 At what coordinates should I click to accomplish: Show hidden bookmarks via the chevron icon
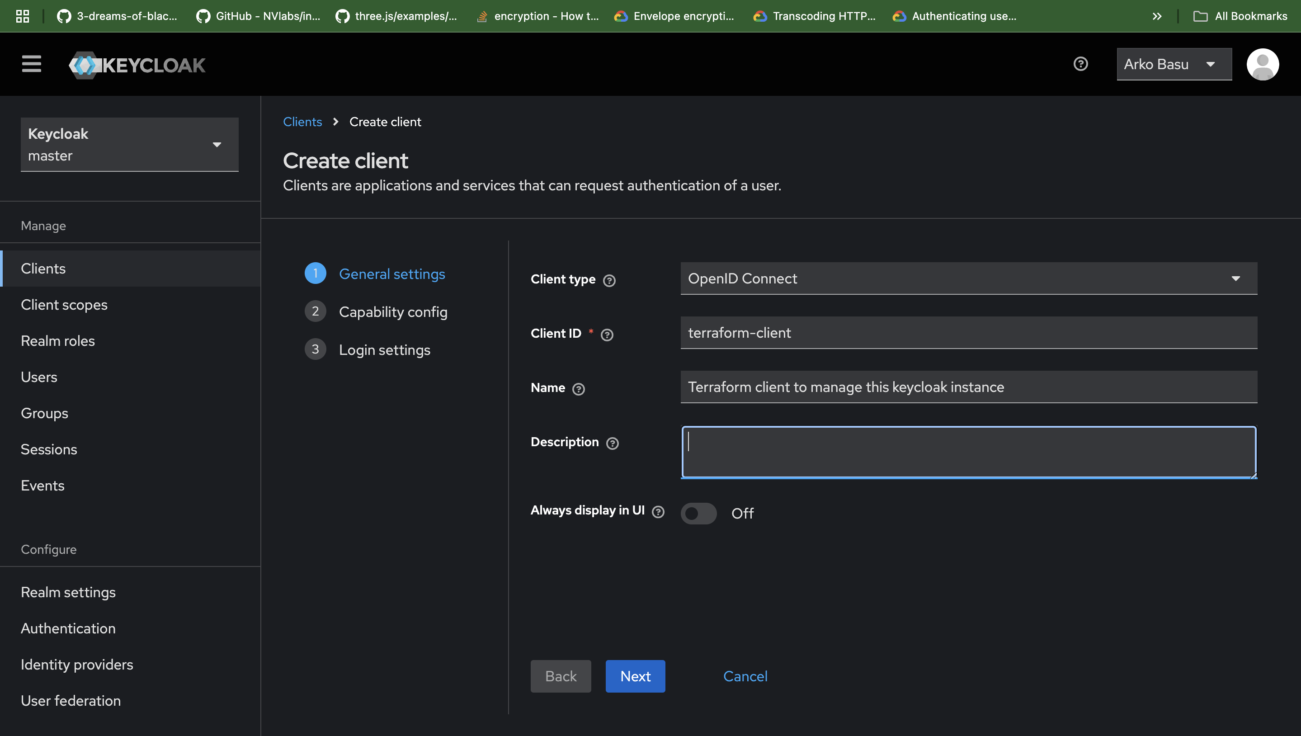pos(1156,16)
